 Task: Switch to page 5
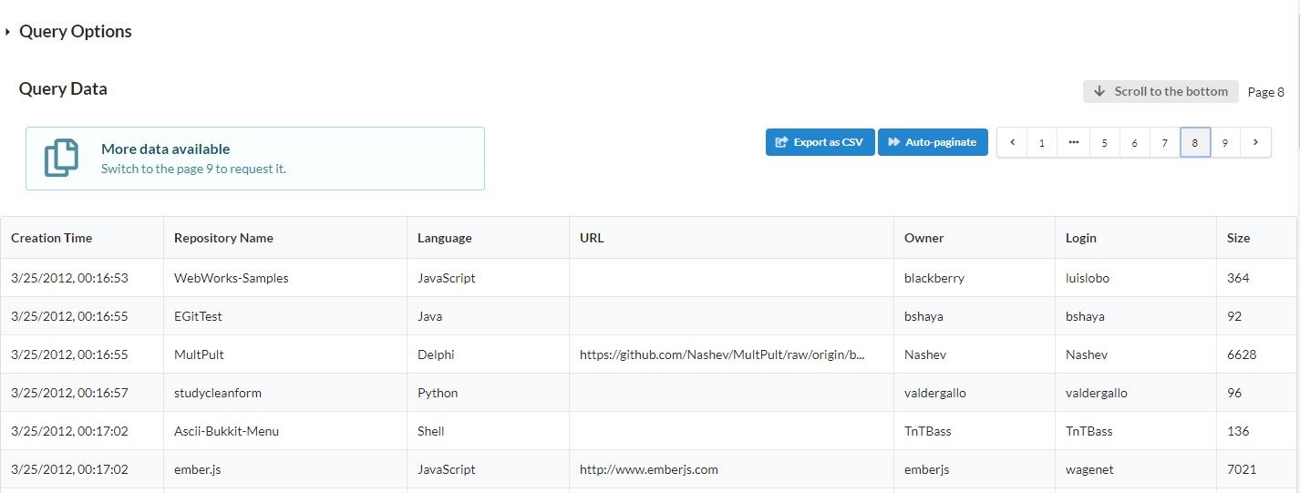point(1104,142)
